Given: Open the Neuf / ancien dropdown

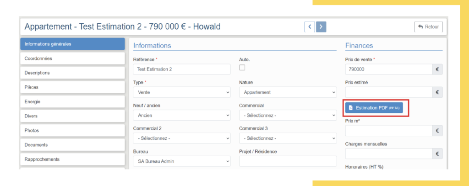Looking at the screenshot, I should coord(181,116).
